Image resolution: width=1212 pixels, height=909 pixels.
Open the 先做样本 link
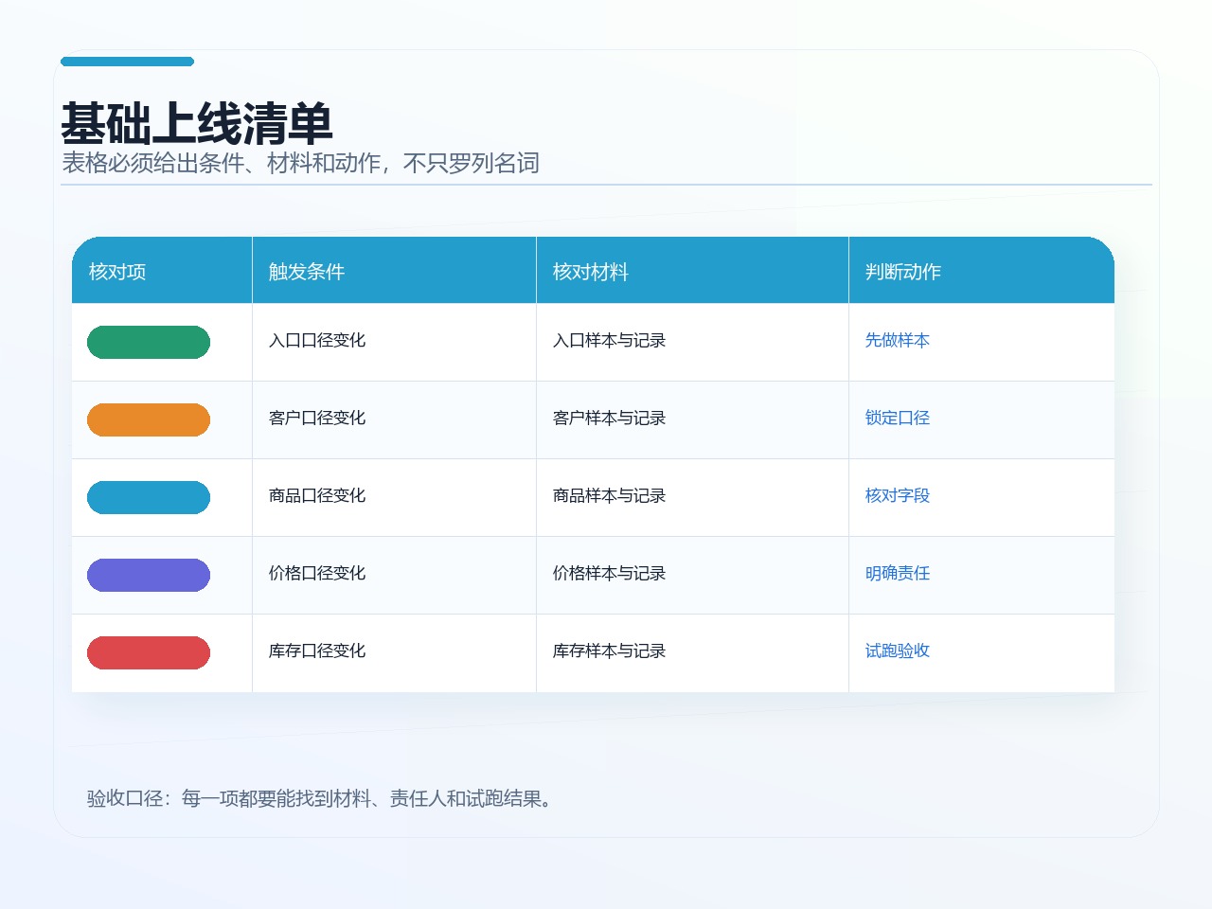[898, 340]
